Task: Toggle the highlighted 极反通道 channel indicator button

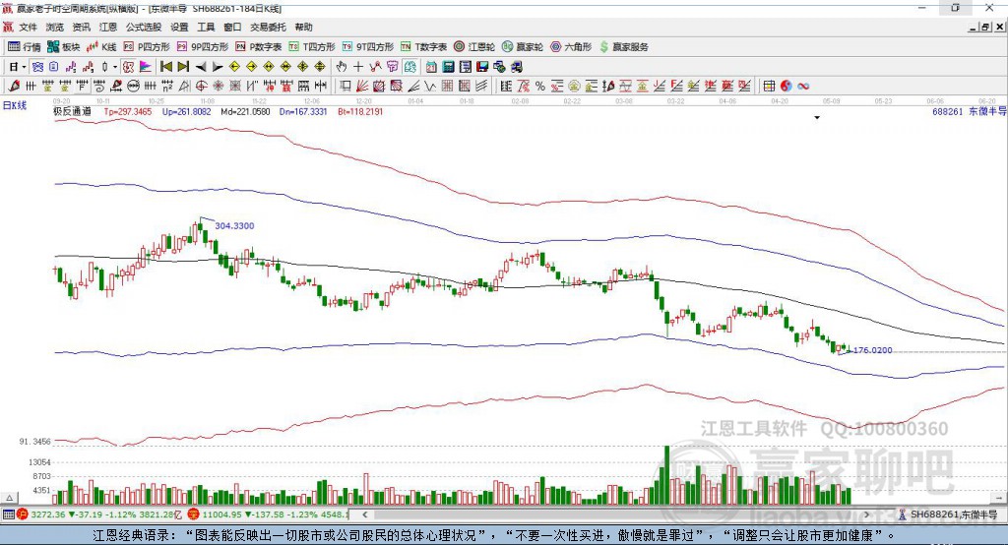Action: tap(129, 67)
